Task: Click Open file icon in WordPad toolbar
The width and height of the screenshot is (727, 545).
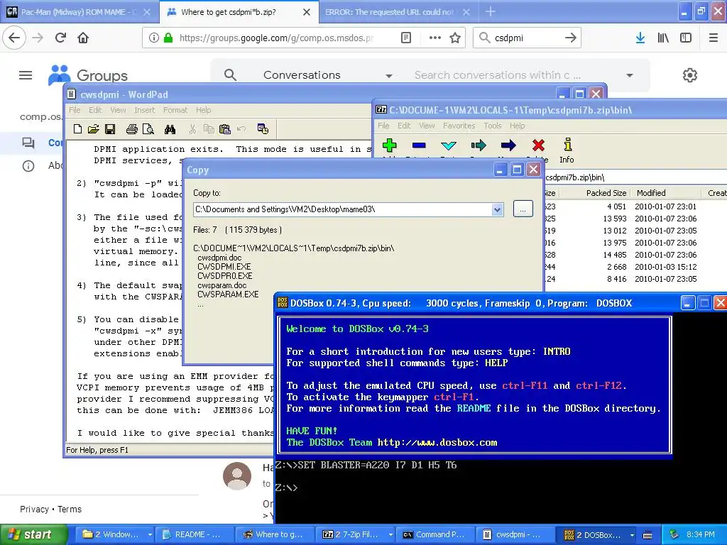Action: point(94,129)
